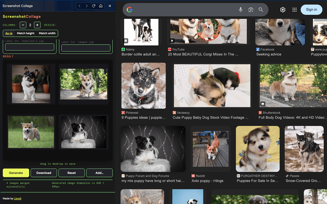Go to extension home icon

[x=101, y=6]
